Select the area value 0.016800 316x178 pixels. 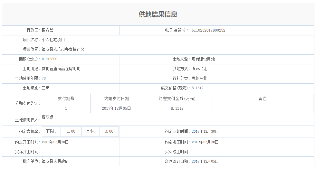[x=50, y=59]
